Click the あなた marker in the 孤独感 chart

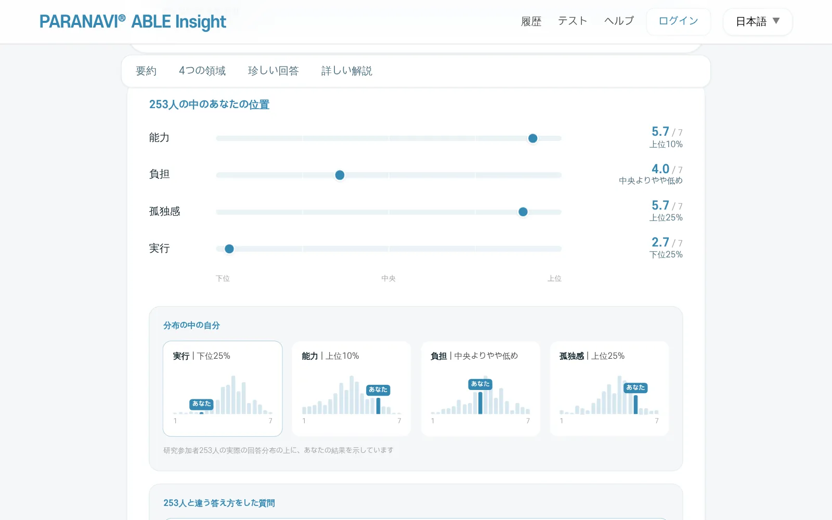tap(635, 388)
